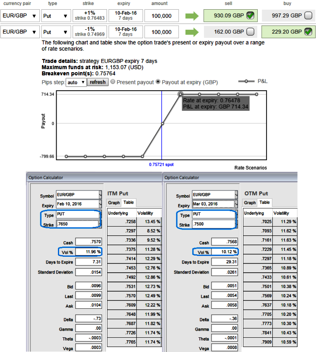Click highlighted chart point at 714.34 payout
This screenshot has width=316, height=352.
click(x=180, y=94)
